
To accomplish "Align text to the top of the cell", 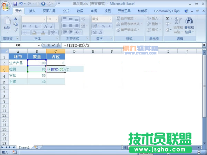I will point(65,19).
